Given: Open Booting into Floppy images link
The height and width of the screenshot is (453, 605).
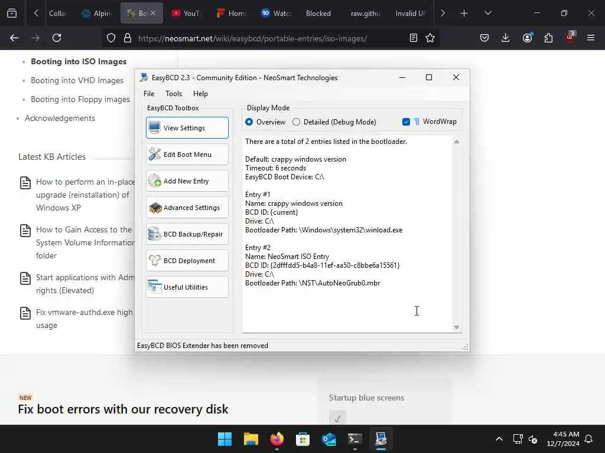Looking at the screenshot, I should (80, 99).
